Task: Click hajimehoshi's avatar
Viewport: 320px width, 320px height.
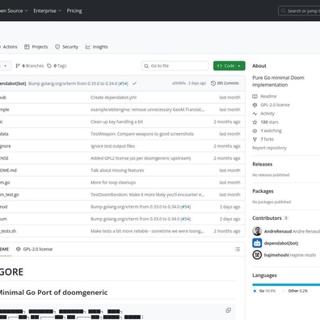Action: point(257,255)
